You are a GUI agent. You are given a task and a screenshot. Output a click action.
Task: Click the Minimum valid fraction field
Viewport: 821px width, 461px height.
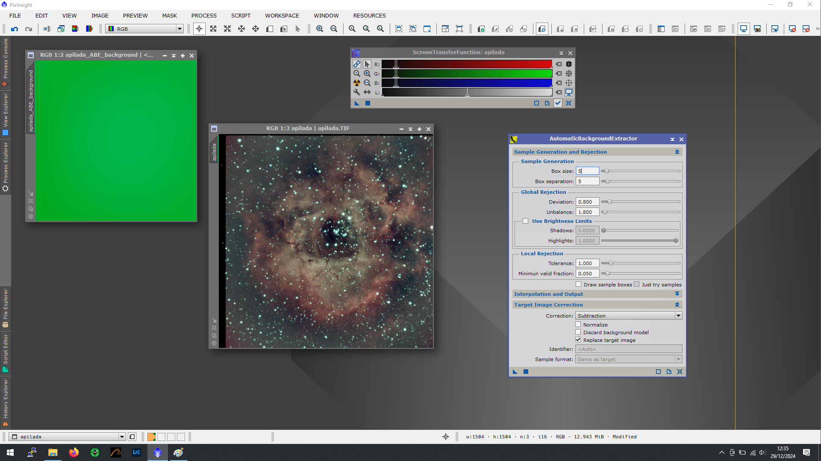[587, 274]
